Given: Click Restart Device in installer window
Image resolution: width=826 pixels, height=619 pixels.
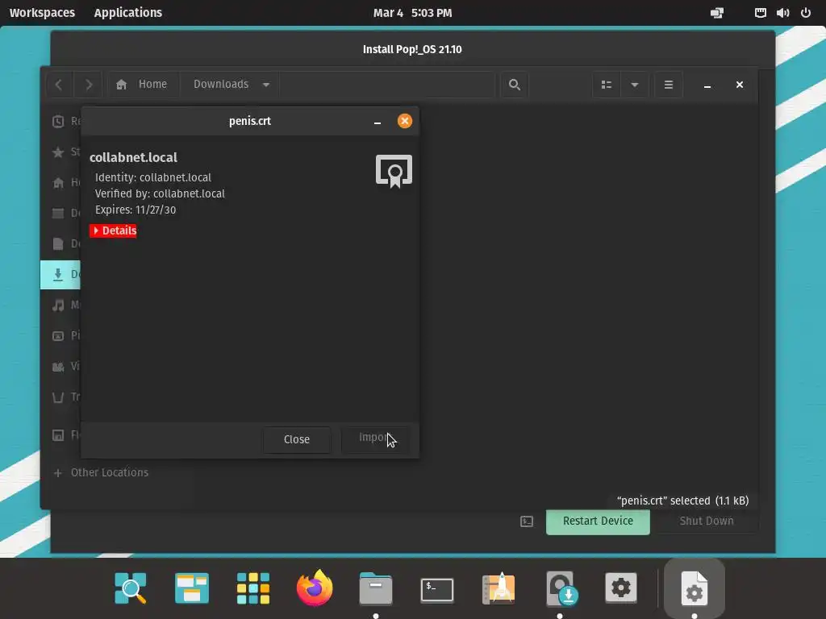Looking at the screenshot, I should point(598,521).
